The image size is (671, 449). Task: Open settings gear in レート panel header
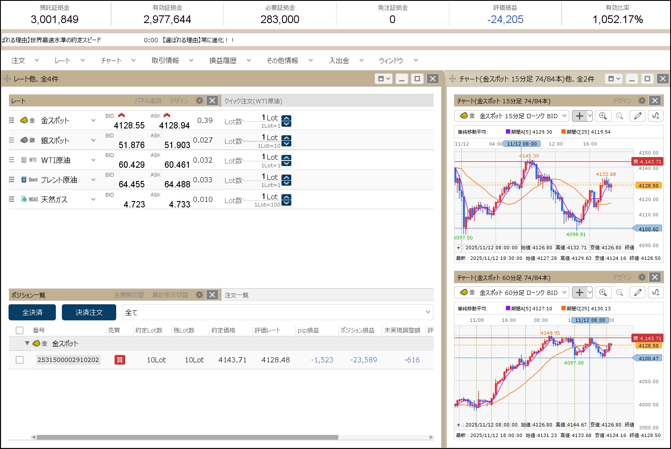199,101
